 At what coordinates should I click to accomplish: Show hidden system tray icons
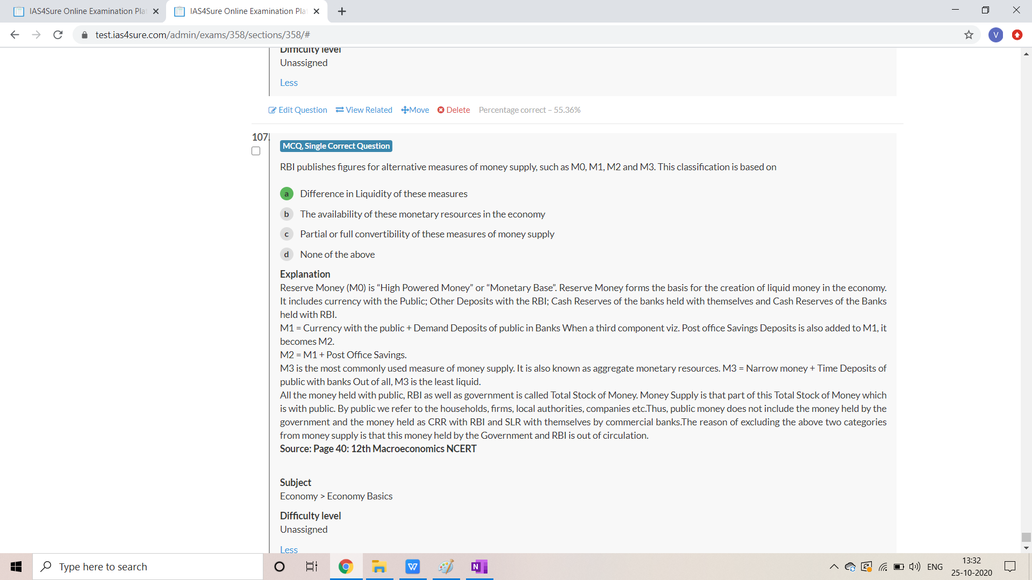834,567
